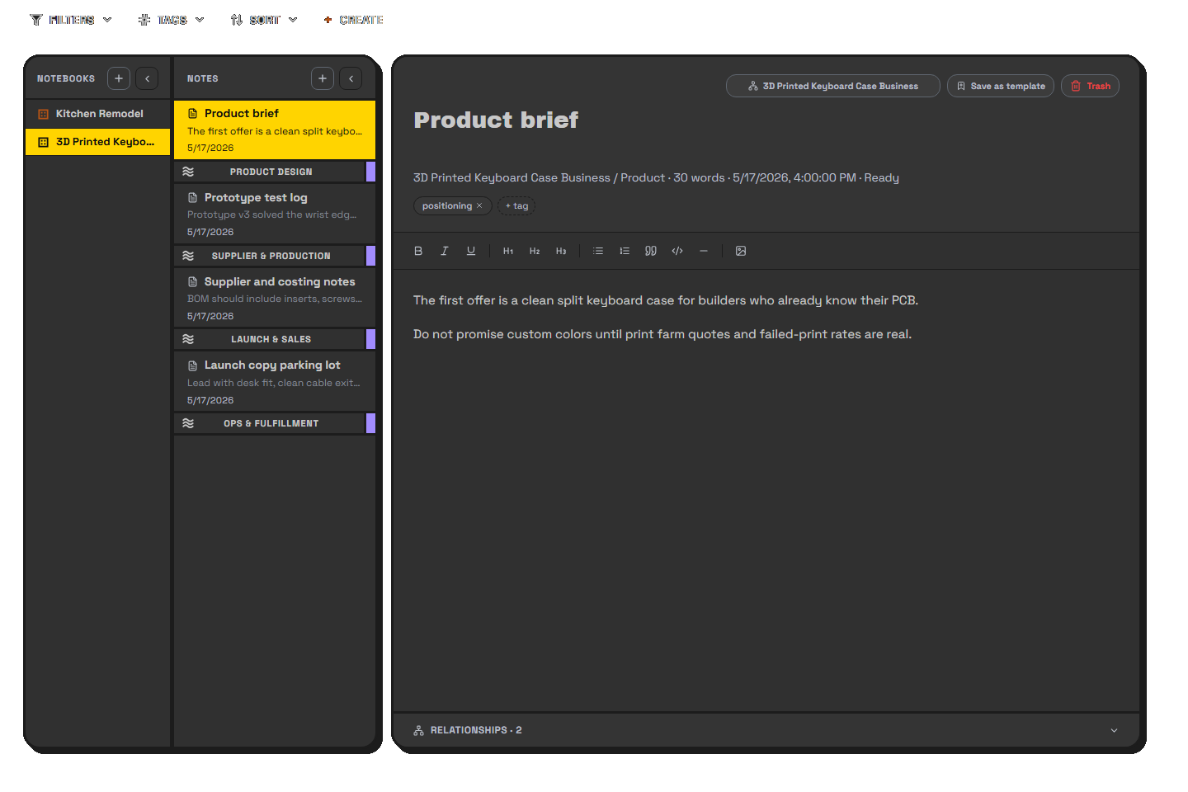Image resolution: width=1188 pixels, height=792 pixels.
Task: Apply Heading 2 style
Action: click(535, 251)
